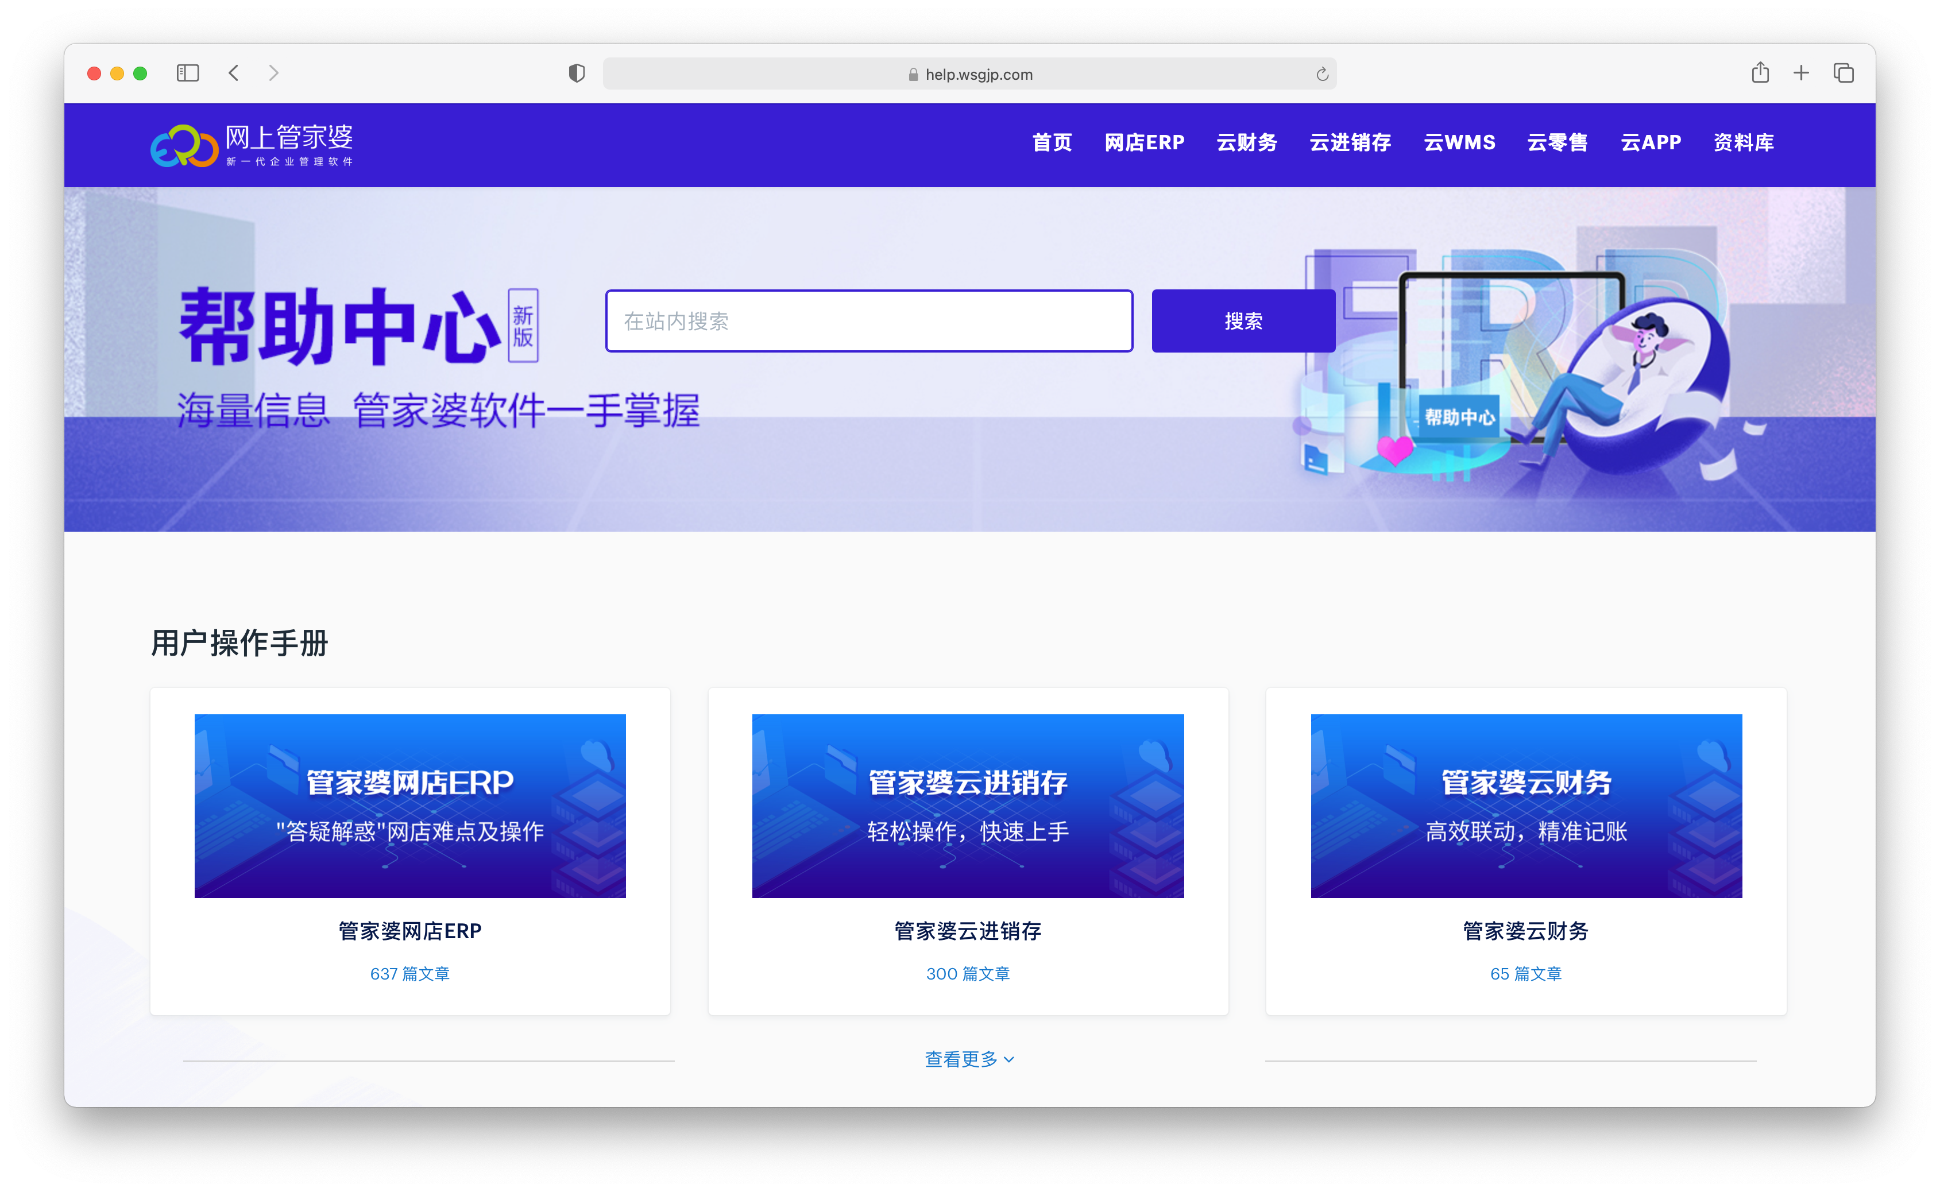The height and width of the screenshot is (1192, 1940).
Task: Go back with the browser arrow
Action: [x=233, y=73]
